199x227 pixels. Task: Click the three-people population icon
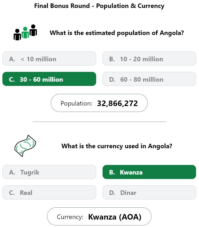click(25, 32)
